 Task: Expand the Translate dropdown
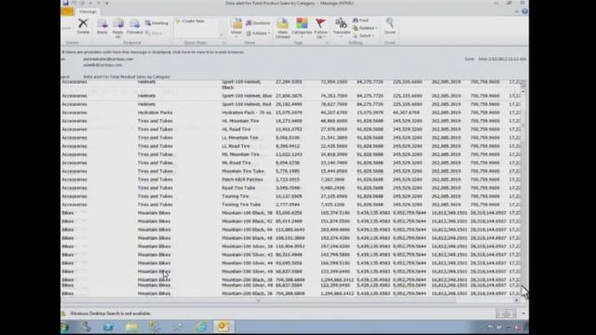click(x=341, y=28)
